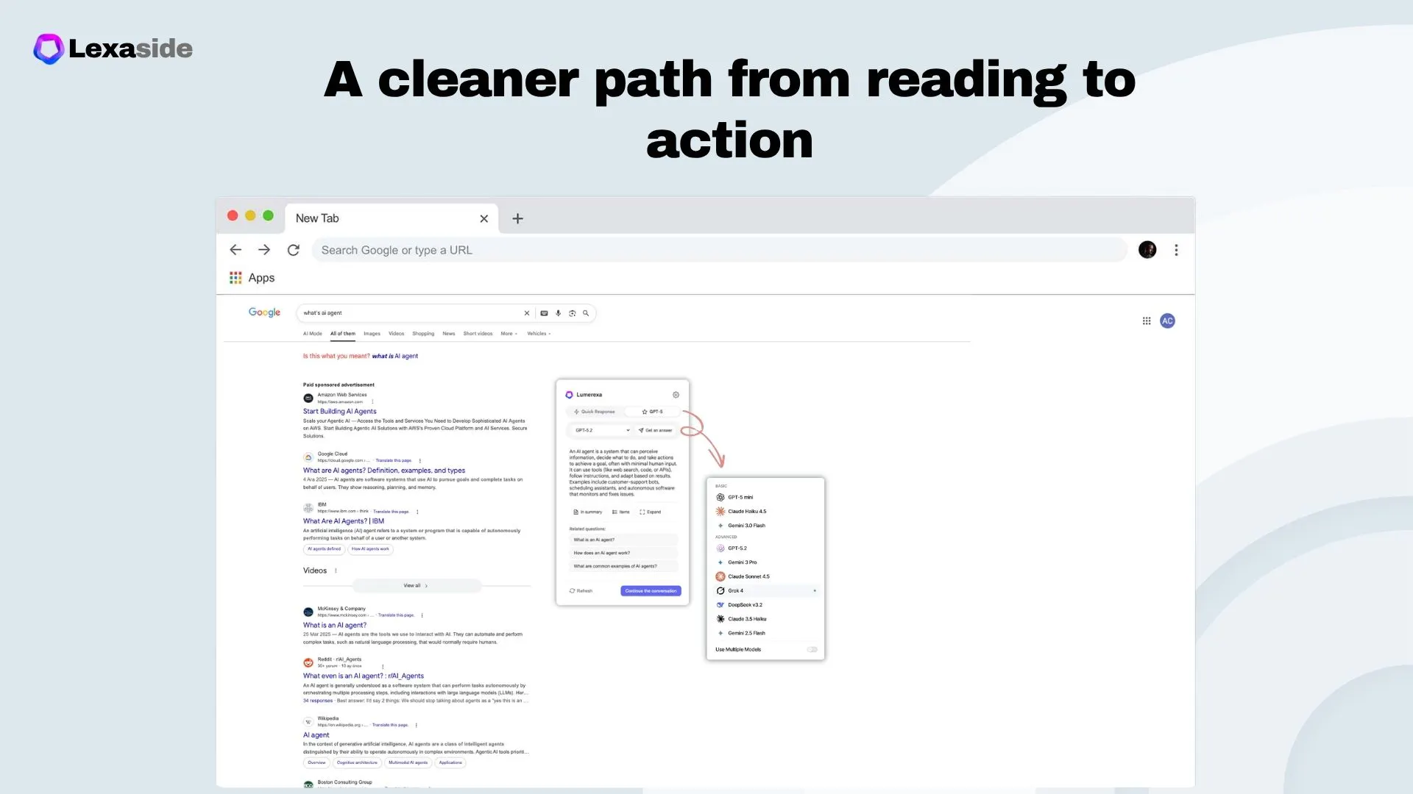Toggle the Use Multiple Models switch

tap(812, 649)
